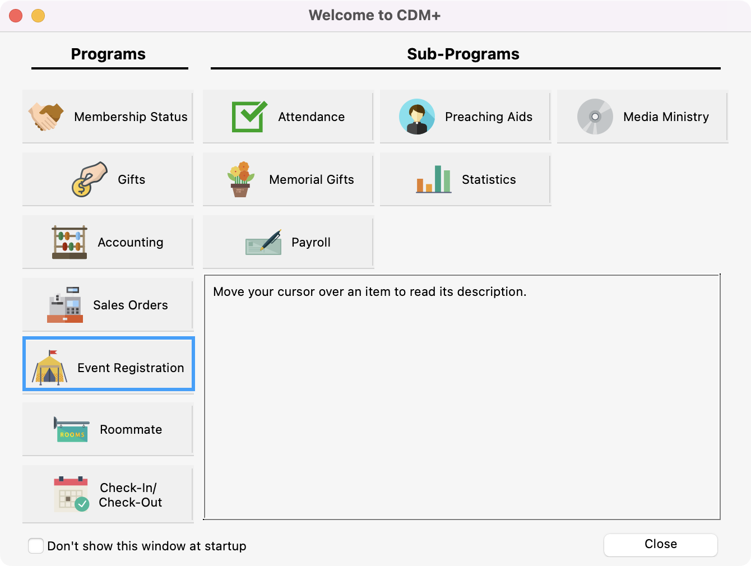Viewport: 751px width, 566px height.
Task: Select the Preaching Aids person icon
Action: pyautogui.click(x=416, y=117)
